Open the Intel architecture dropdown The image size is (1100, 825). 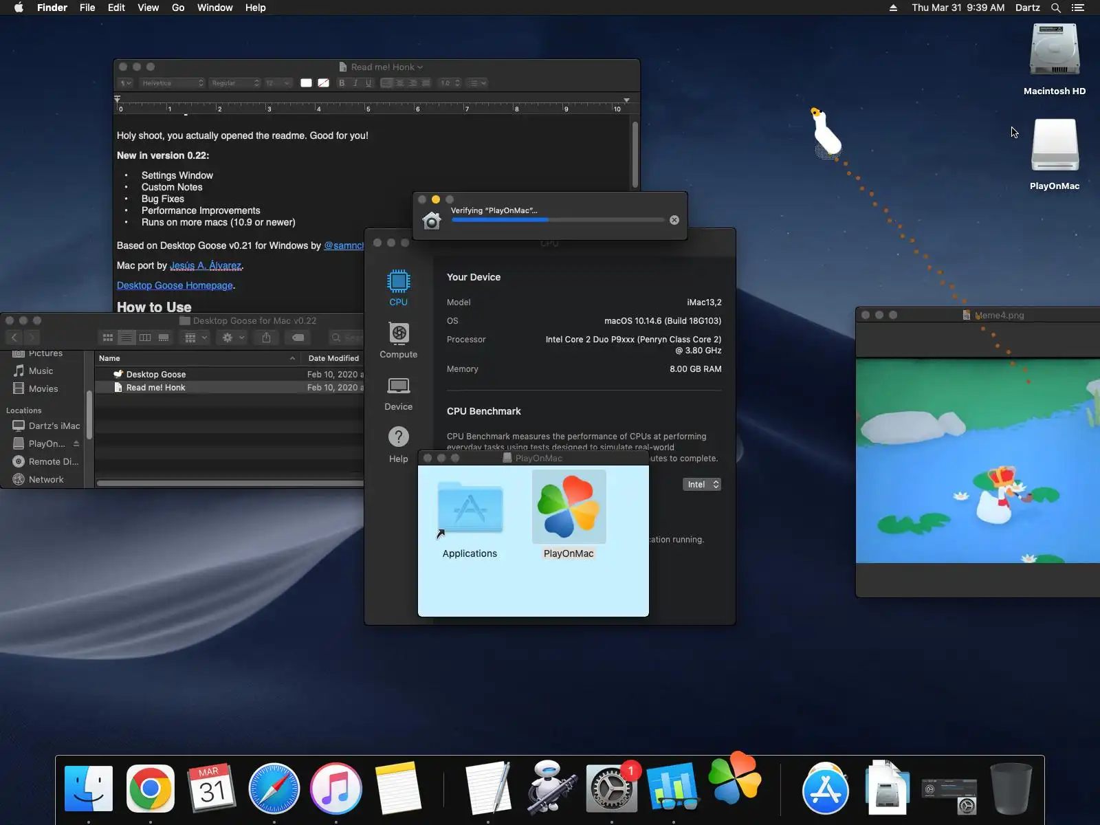[x=702, y=485]
